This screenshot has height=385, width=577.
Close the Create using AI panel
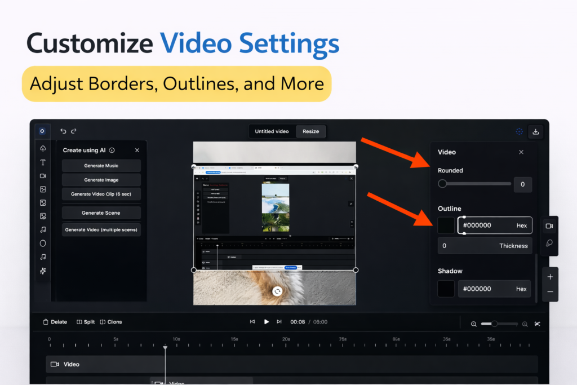[x=137, y=151]
